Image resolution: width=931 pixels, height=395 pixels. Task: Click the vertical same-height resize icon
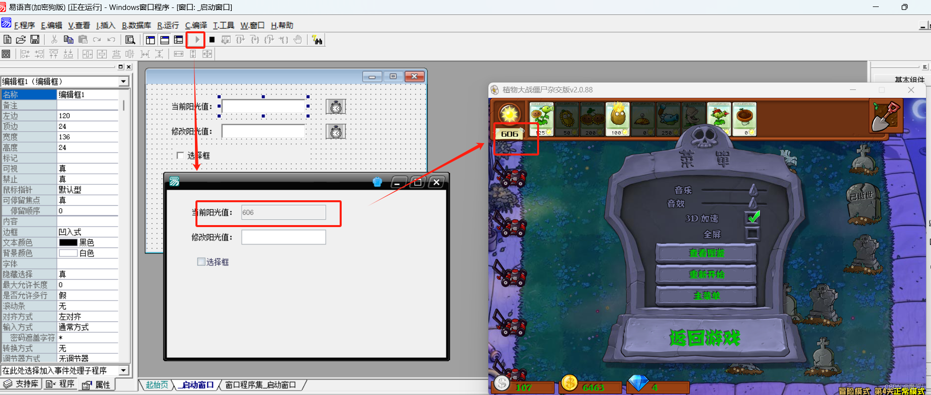click(x=193, y=54)
